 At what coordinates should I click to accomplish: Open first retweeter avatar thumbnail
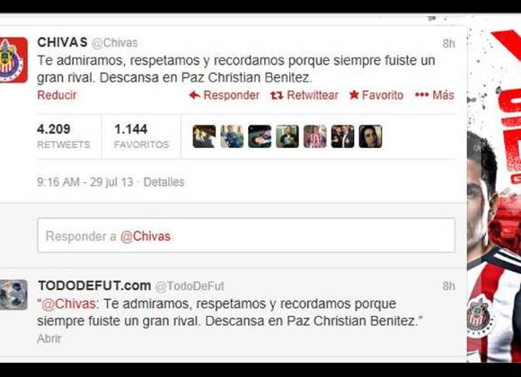(204, 136)
